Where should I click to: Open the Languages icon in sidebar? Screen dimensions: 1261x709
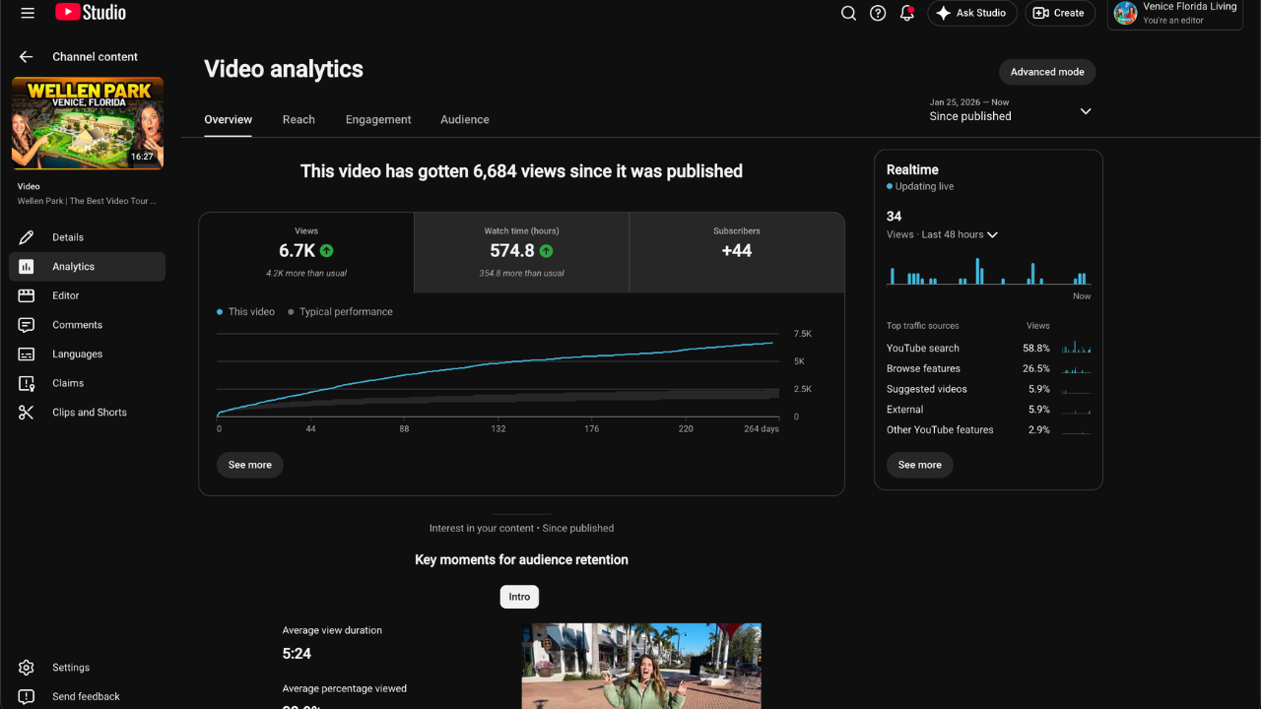[x=27, y=354]
